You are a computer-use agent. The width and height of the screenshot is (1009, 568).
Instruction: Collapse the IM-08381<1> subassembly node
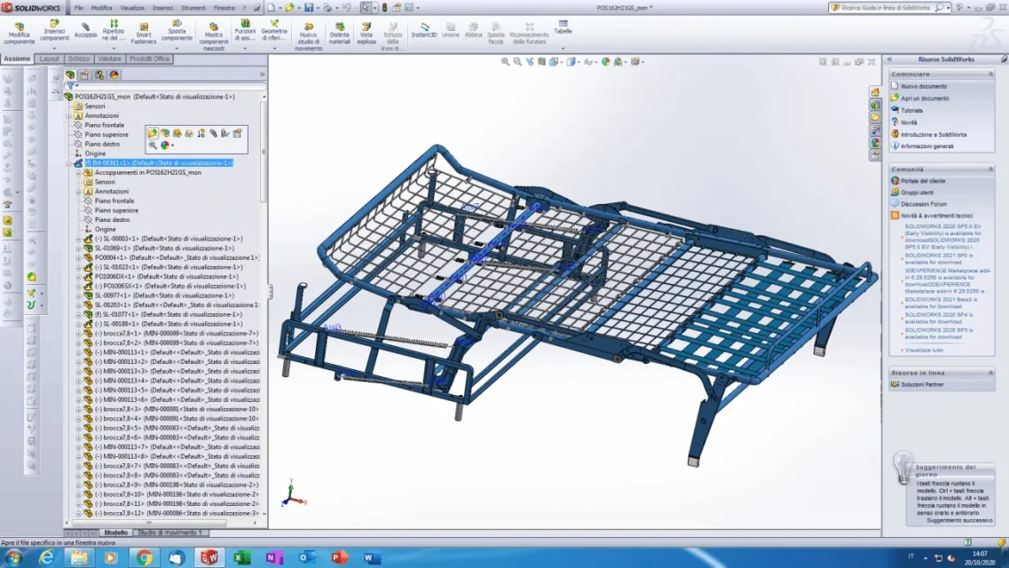coord(69,163)
